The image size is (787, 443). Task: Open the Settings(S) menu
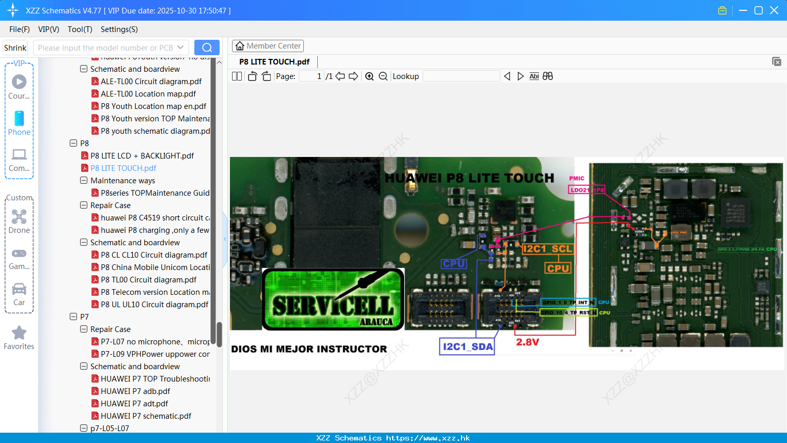(119, 29)
